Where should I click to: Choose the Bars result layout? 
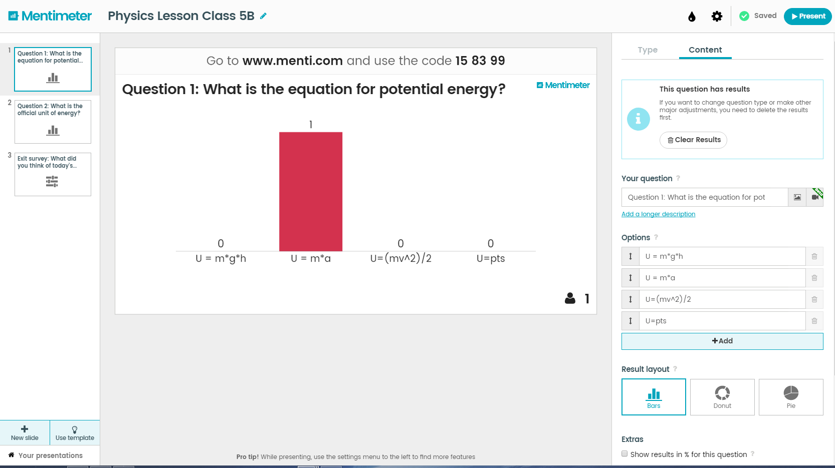pyautogui.click(x=654, y=397)
